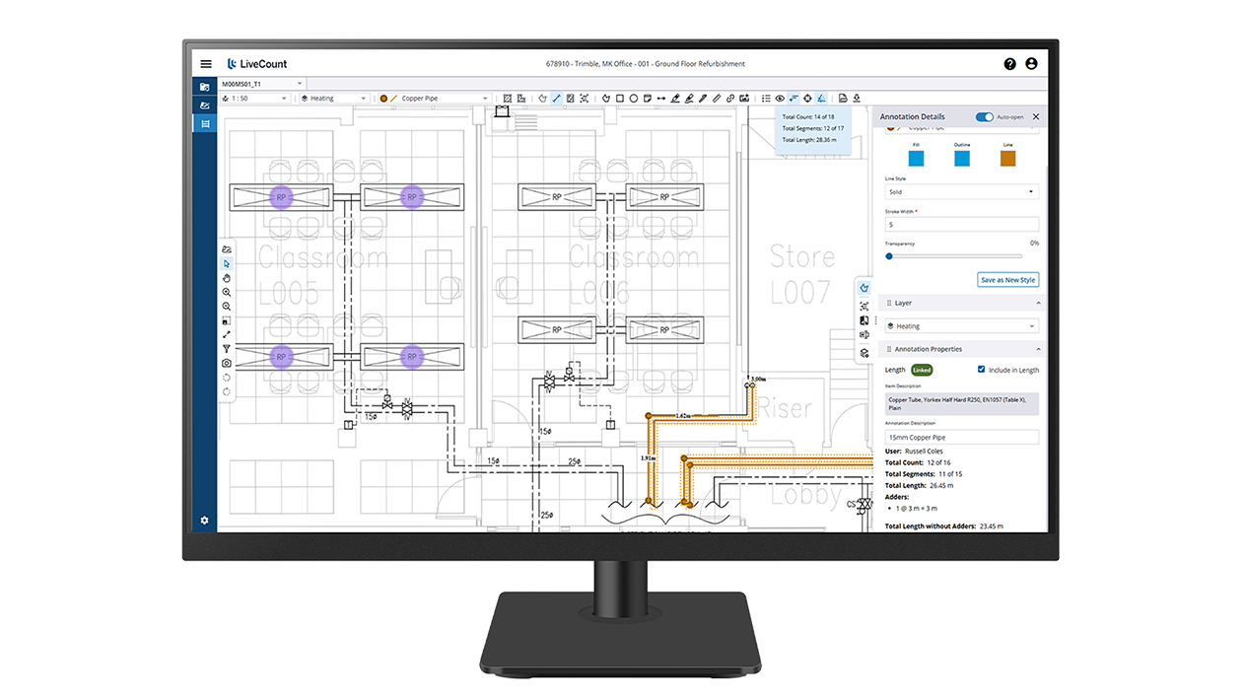This screenshot has width=1244, height=698.
Task: Select the ellipse shape tool
Action: (x=634, y=99)
